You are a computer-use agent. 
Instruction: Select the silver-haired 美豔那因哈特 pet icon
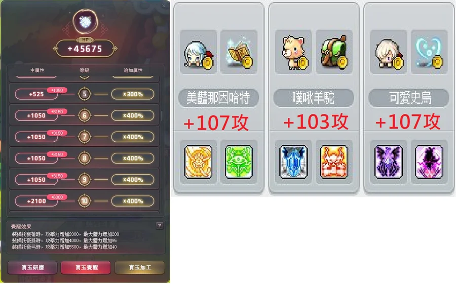198,52
